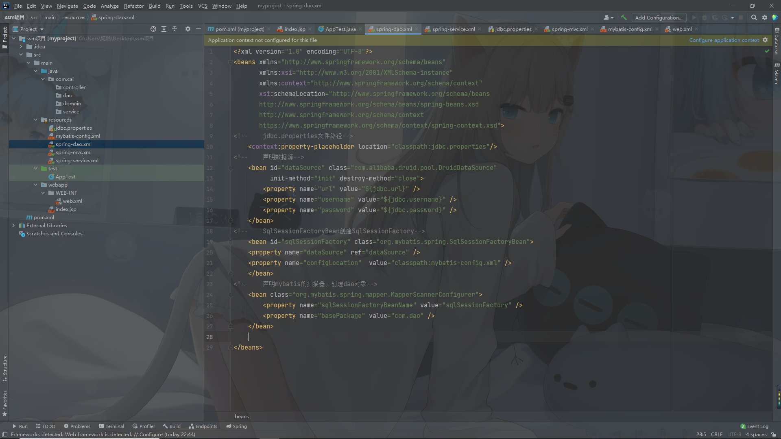Screen dimensions: 781x439
Task: Click the Configure application context link
Action: coord(724,40)
